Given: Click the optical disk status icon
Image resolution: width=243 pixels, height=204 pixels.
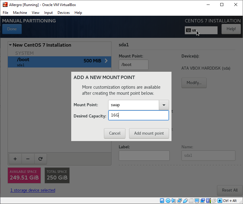Looking at the screenshot, I should pos(168,201).
